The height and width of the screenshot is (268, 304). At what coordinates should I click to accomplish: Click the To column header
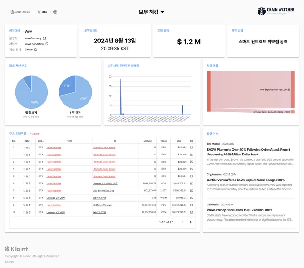[x=115, y=141]
